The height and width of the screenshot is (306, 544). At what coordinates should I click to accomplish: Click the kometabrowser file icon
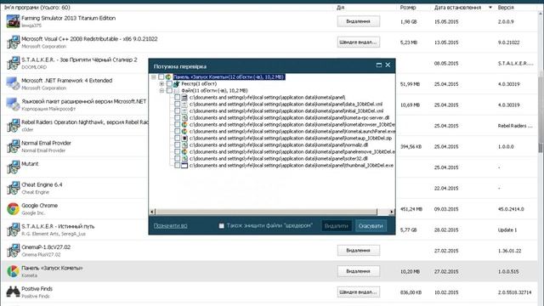184,124
